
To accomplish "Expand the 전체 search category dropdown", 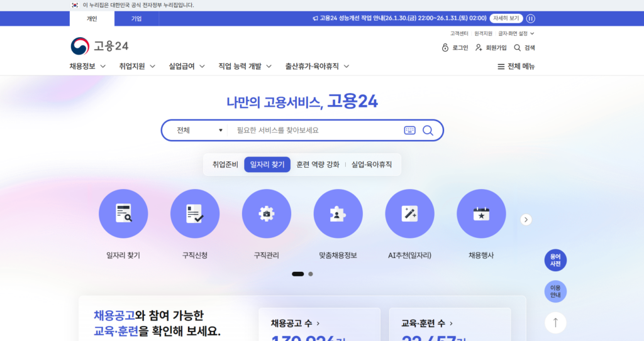I will pos(199,131).
